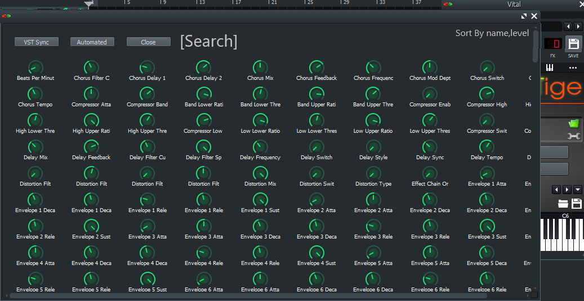Click the three dots icon
The image size is (584, 301).
(x=573, y=68)
